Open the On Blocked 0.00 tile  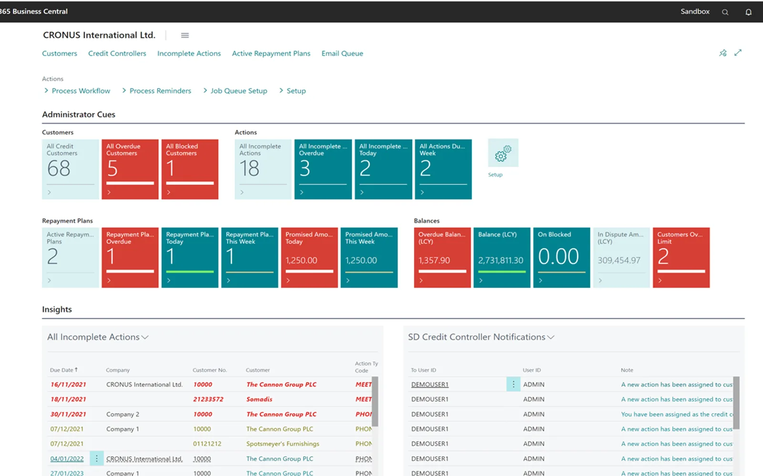coord(561,258)
